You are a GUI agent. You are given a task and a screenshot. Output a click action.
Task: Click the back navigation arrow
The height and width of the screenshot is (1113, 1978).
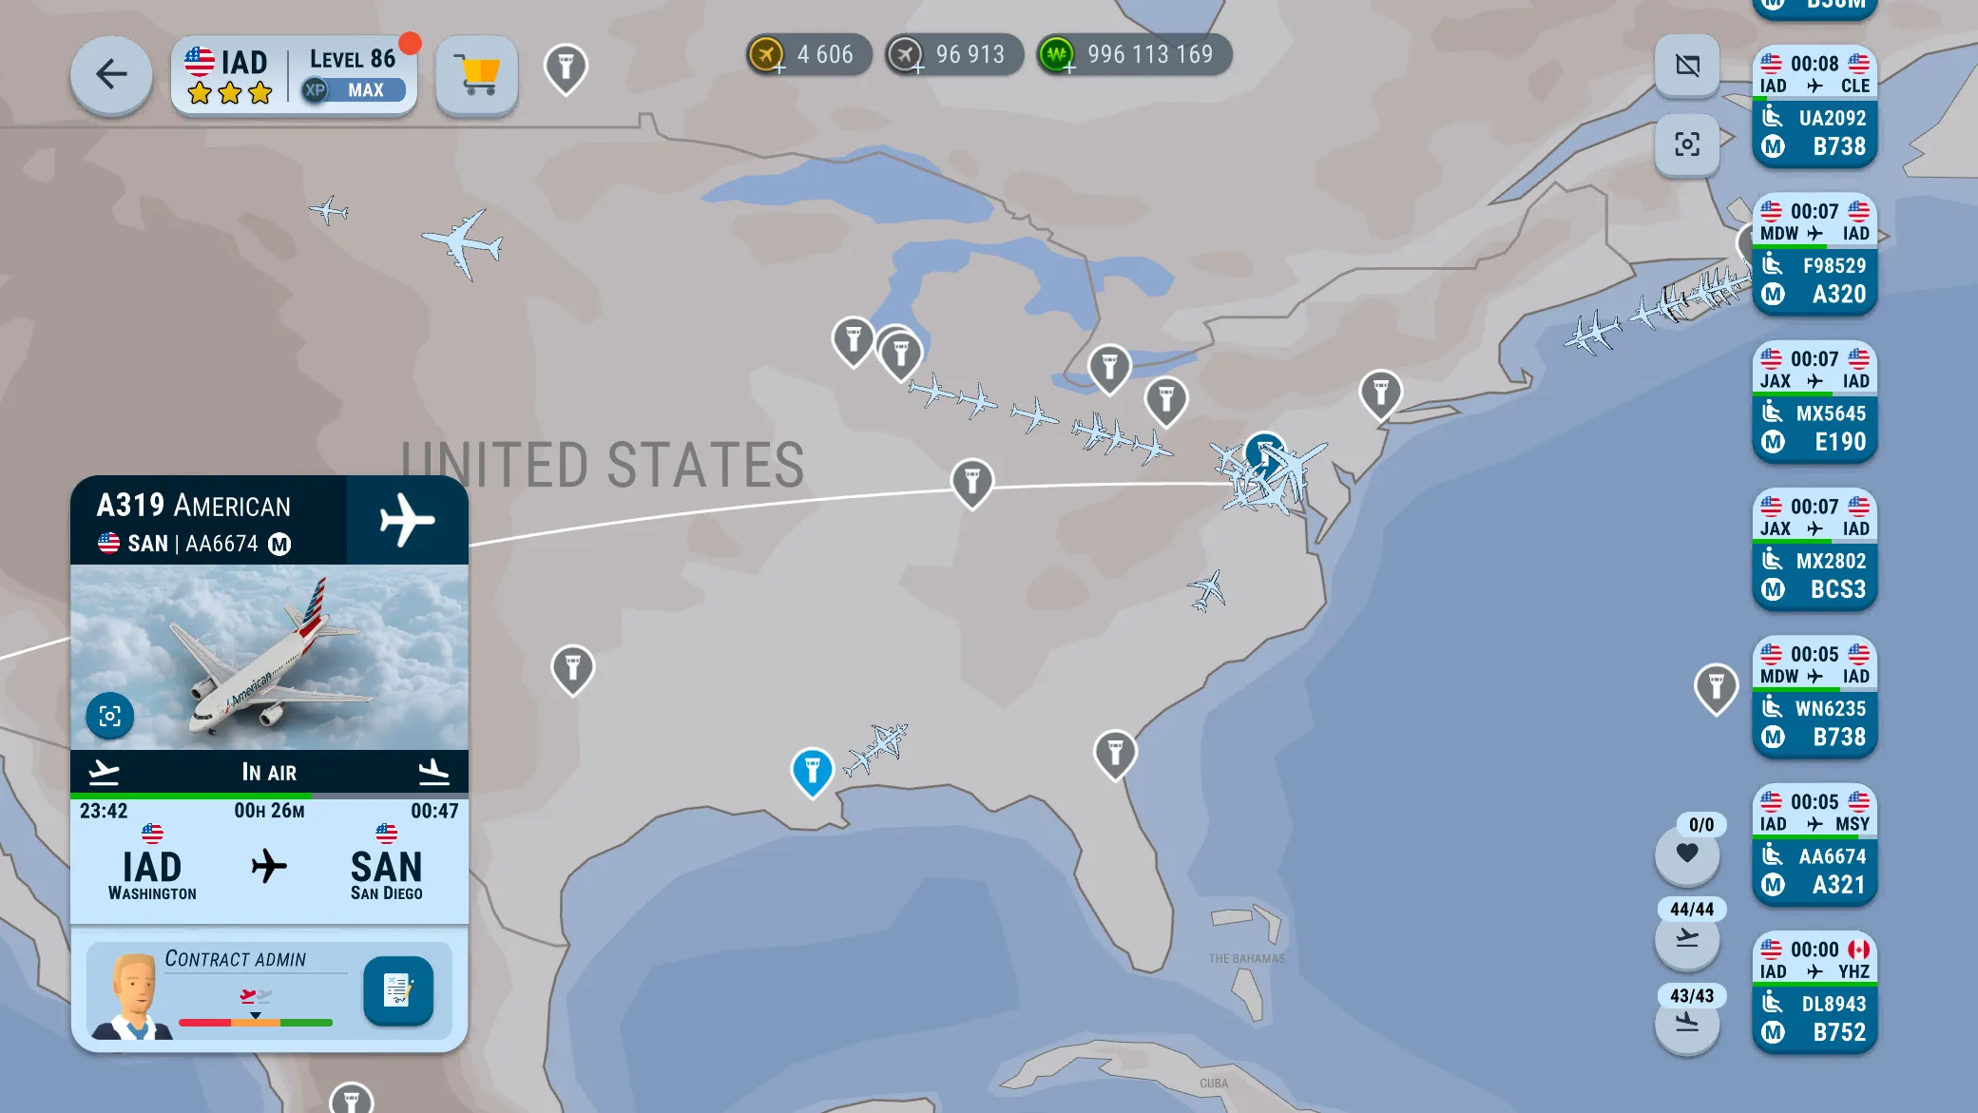pos(111,73)
